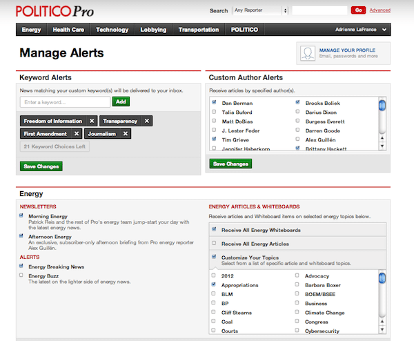Check the Coal topic checkbox
This screenshot has width=414, height=341.
(x=214, y=321)
